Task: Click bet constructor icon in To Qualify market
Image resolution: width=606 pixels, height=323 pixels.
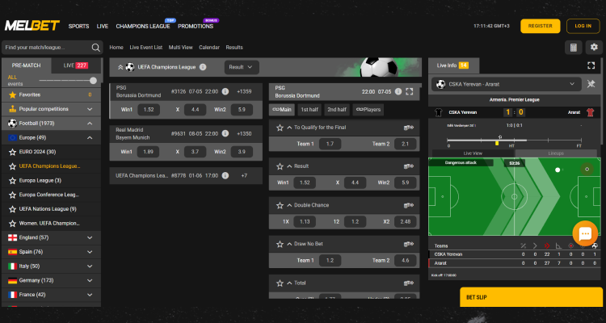Action: 409,128
